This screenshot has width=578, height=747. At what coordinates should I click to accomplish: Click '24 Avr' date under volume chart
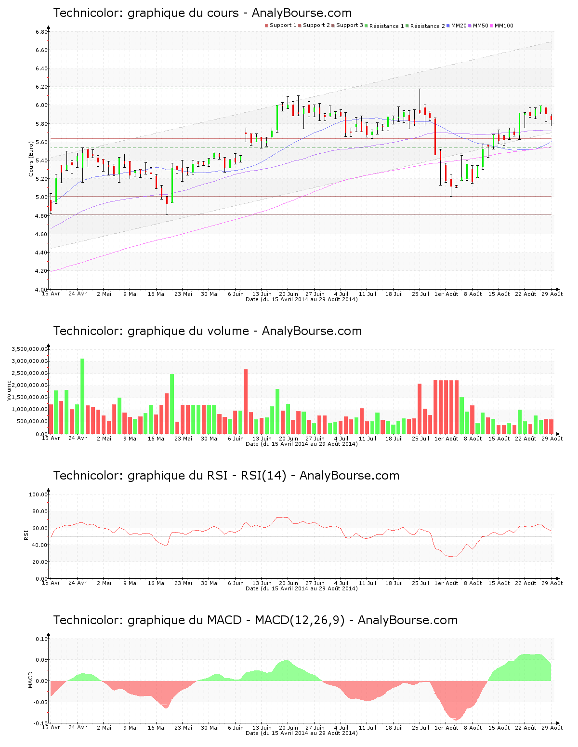point(78,438)
